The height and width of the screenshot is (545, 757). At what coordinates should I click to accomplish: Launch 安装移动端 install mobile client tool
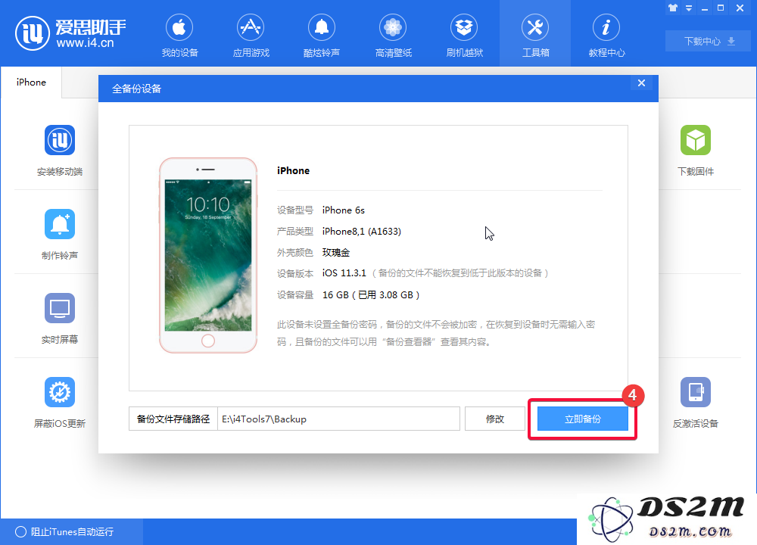coord(60,150)
